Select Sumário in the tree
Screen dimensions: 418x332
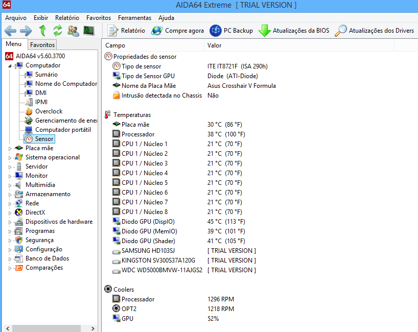click(47, 75)
